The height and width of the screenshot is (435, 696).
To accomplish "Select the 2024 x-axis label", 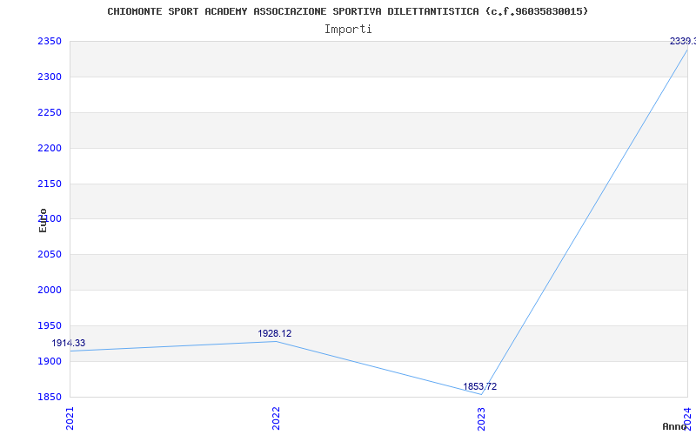I will [x=687, y=418].
